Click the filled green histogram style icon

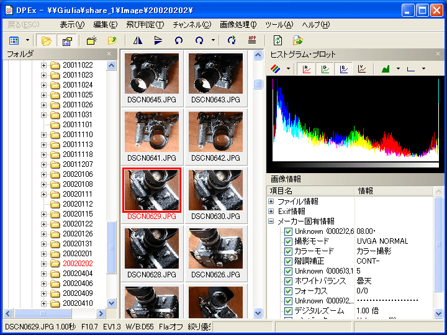click(386, 69)
